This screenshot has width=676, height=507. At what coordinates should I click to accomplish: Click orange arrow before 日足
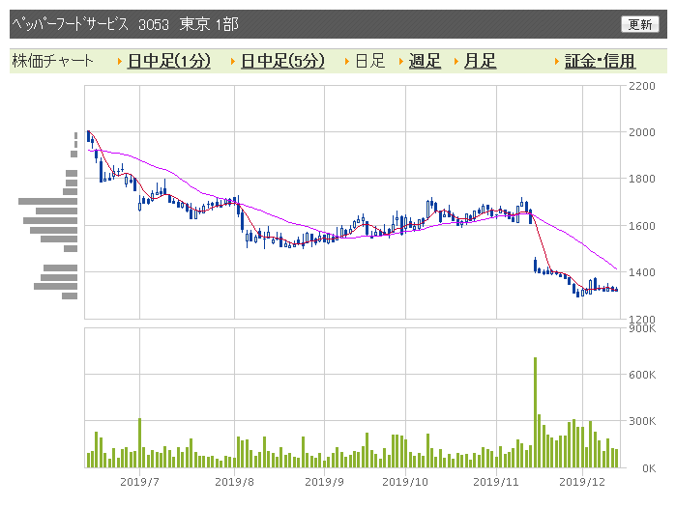[x=347, y=62]
